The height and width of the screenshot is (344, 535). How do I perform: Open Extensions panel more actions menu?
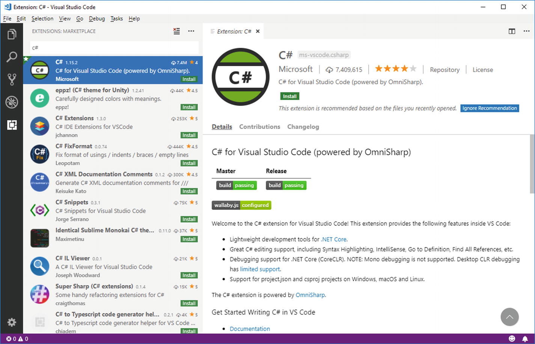click(191, 31)
